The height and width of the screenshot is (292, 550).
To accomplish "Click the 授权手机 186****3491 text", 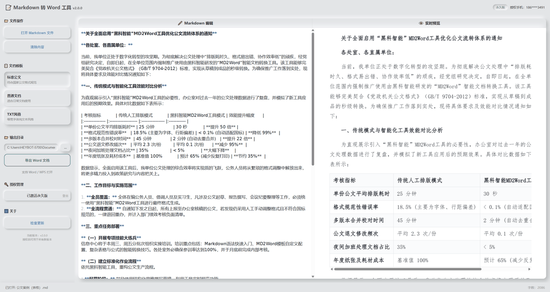I will point(528,7).
